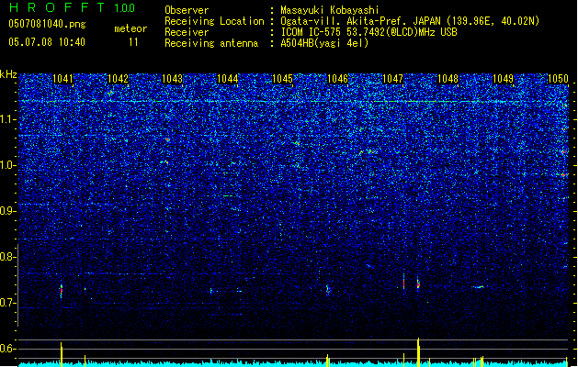The height and width of the screenshot is (367, 578).
Task: Click the Receiving antenna label
Action: pyautogui.click(x=211, y=43)
